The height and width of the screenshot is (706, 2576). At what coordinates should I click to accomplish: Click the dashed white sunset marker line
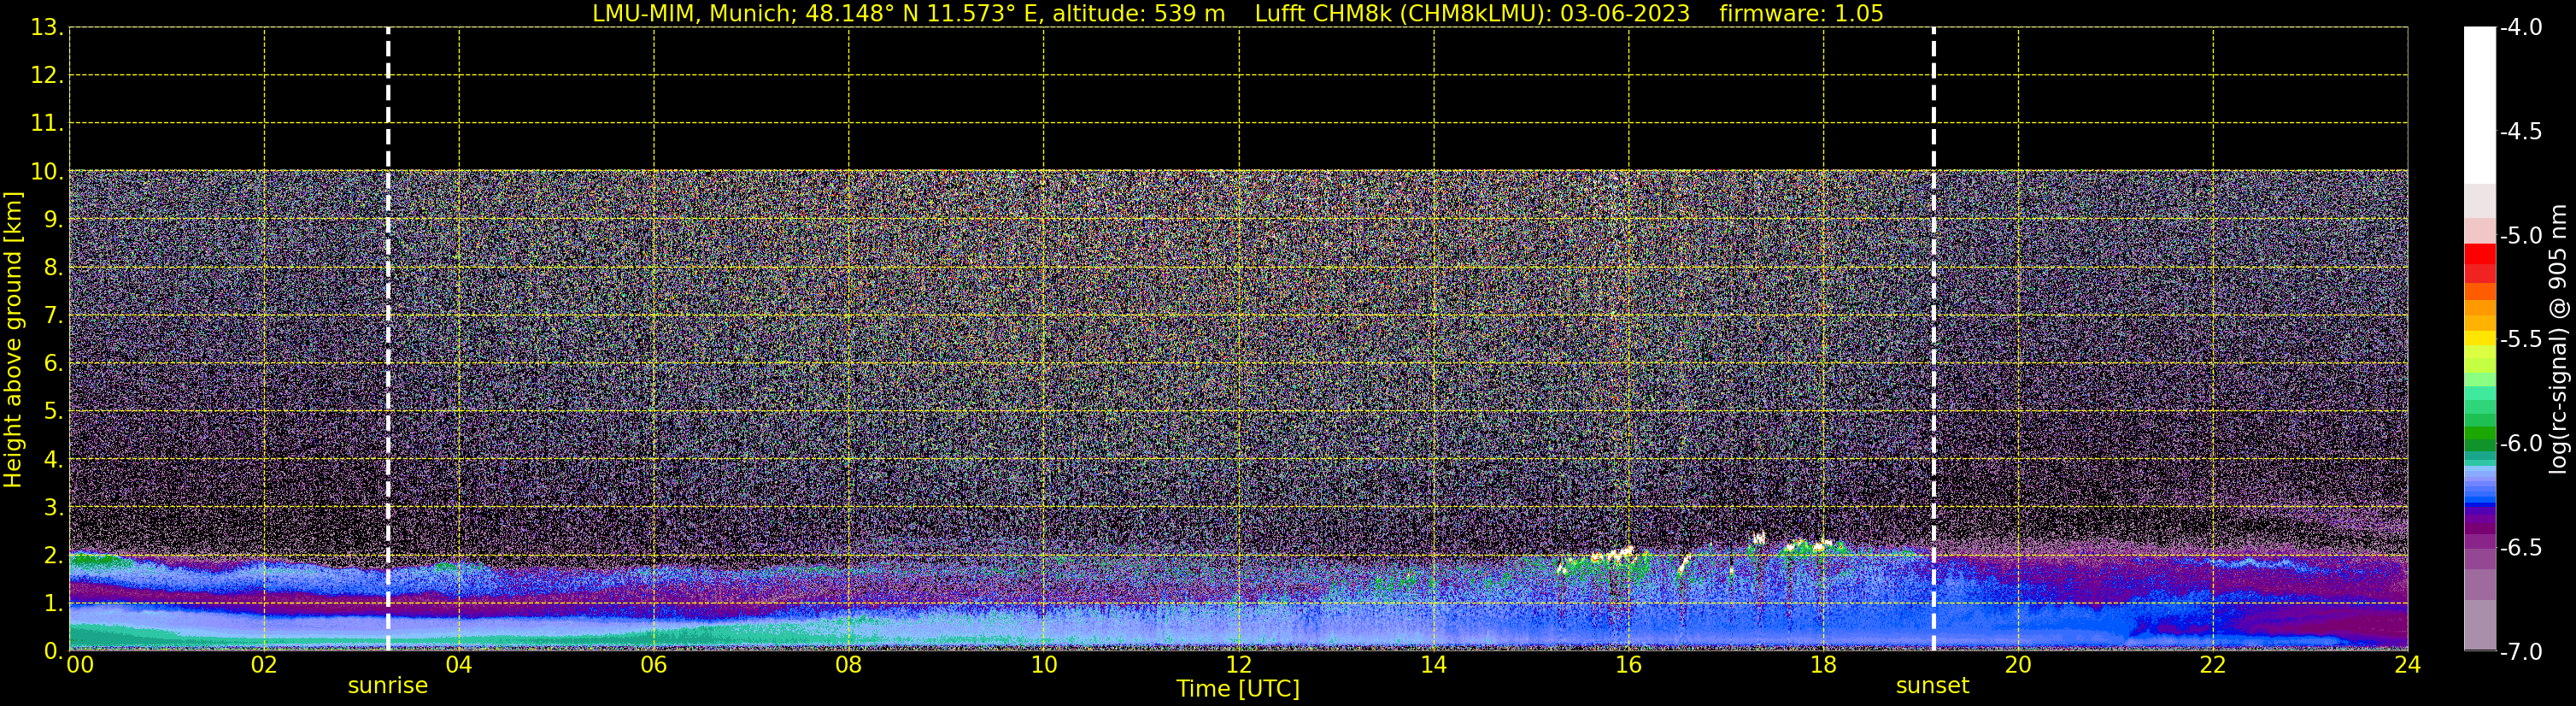[x=1934, y=339]
